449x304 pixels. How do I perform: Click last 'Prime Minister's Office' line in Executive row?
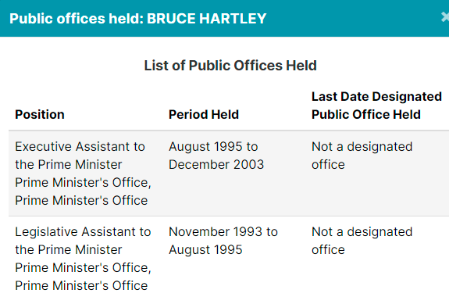[81, 200]
